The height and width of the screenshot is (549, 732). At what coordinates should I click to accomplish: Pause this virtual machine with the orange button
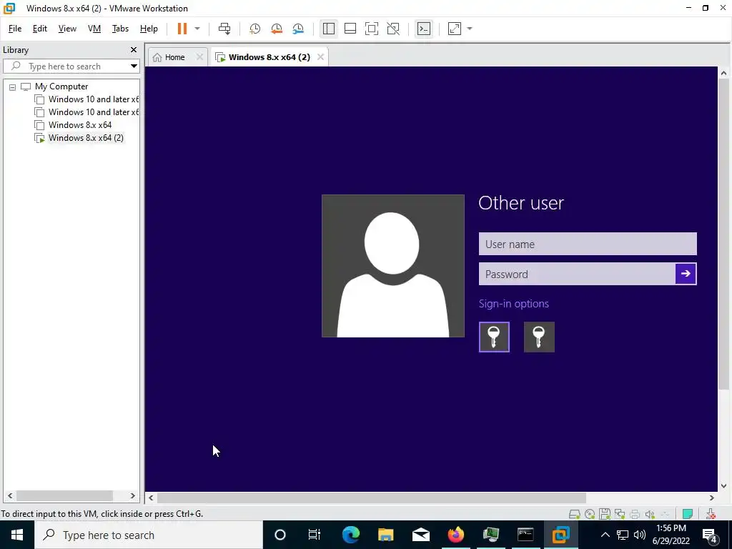point(182,29)
